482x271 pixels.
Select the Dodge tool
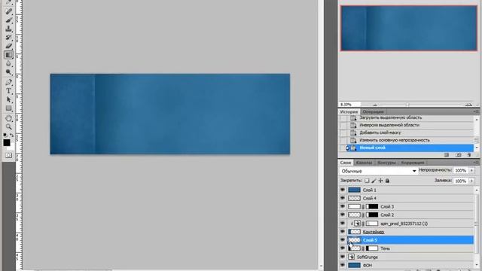(8, 72)
